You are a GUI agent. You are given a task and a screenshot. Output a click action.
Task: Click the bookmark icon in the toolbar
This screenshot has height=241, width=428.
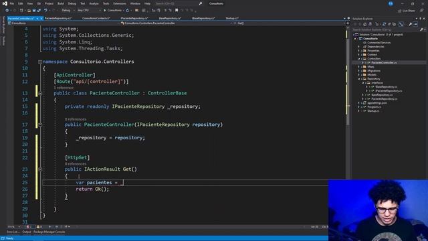click(x=177, y=11)
